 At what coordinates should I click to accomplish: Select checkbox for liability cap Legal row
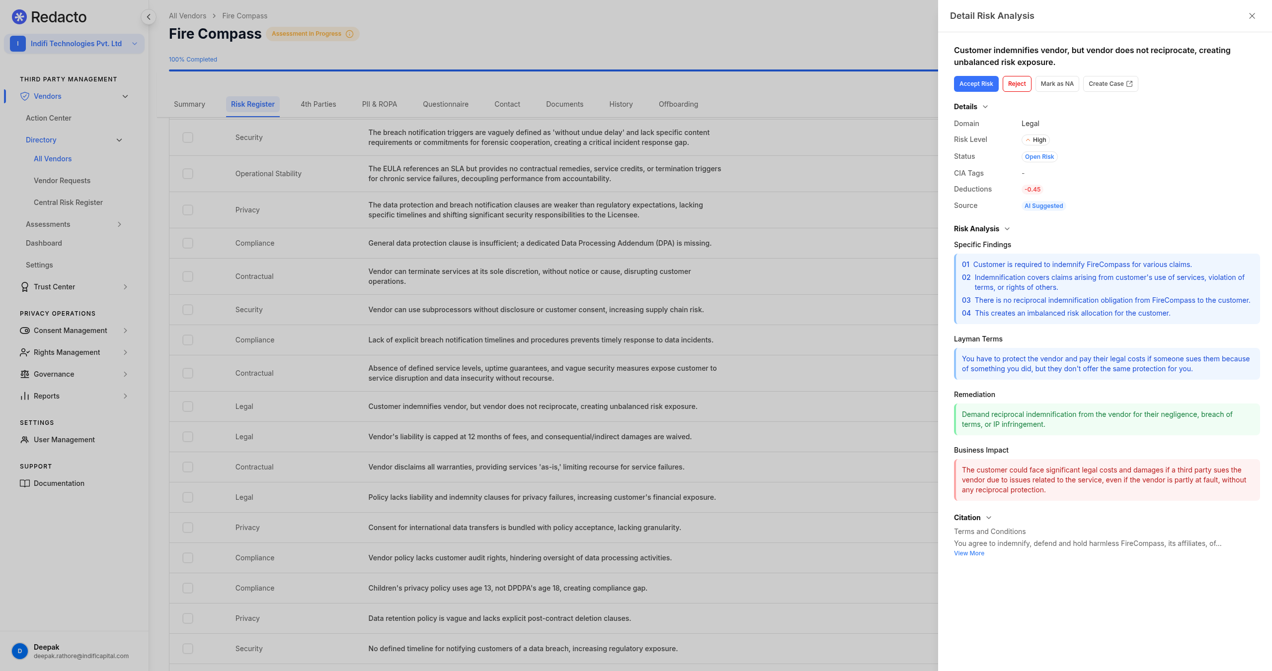pyautogui.click(x=187, y=437)
